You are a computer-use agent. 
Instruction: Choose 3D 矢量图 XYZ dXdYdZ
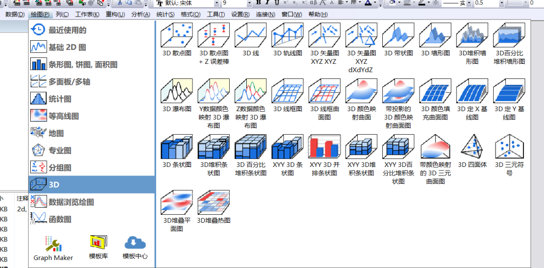point(362,48)
